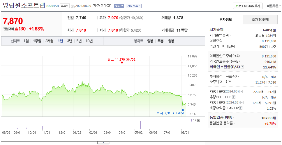Click the blue 최저 marker dot on chart
282x145 pixels.
183,110
